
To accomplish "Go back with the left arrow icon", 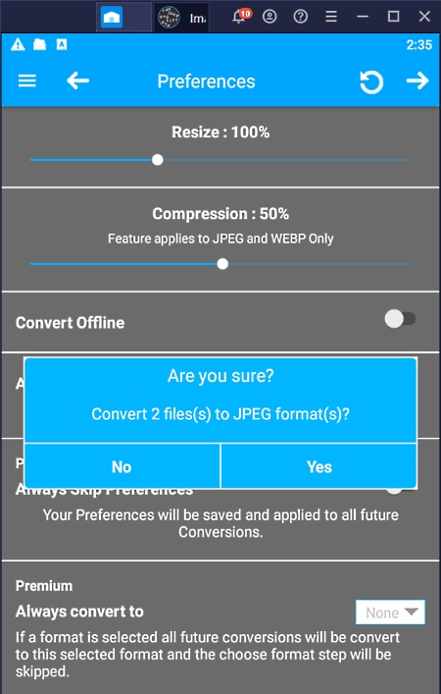I will [78, 81].
